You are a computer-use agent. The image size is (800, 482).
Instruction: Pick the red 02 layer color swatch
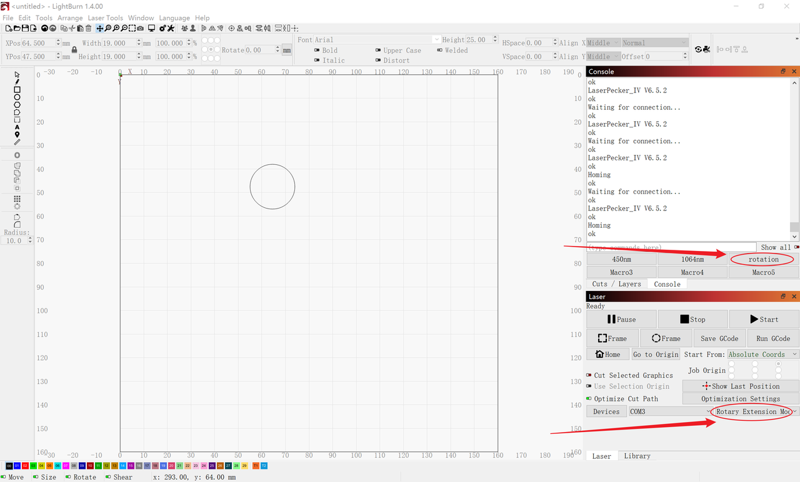[x=25, y=466]
